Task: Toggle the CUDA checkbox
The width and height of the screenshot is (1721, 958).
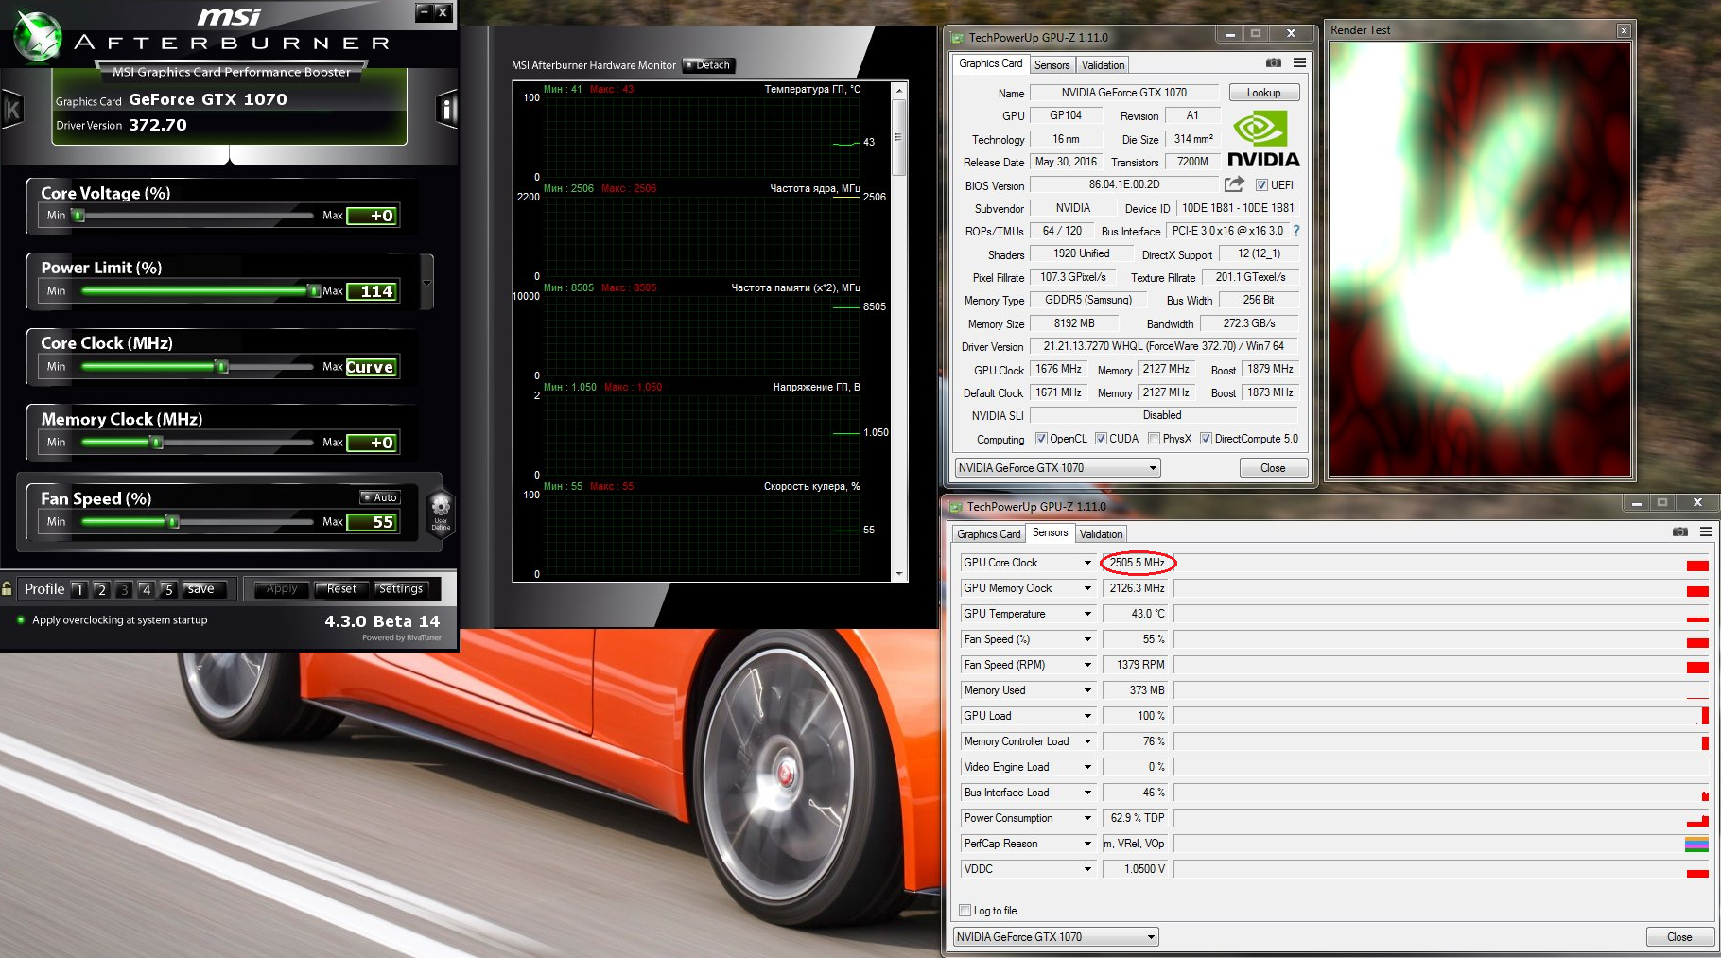Action: coord(1101,439)
